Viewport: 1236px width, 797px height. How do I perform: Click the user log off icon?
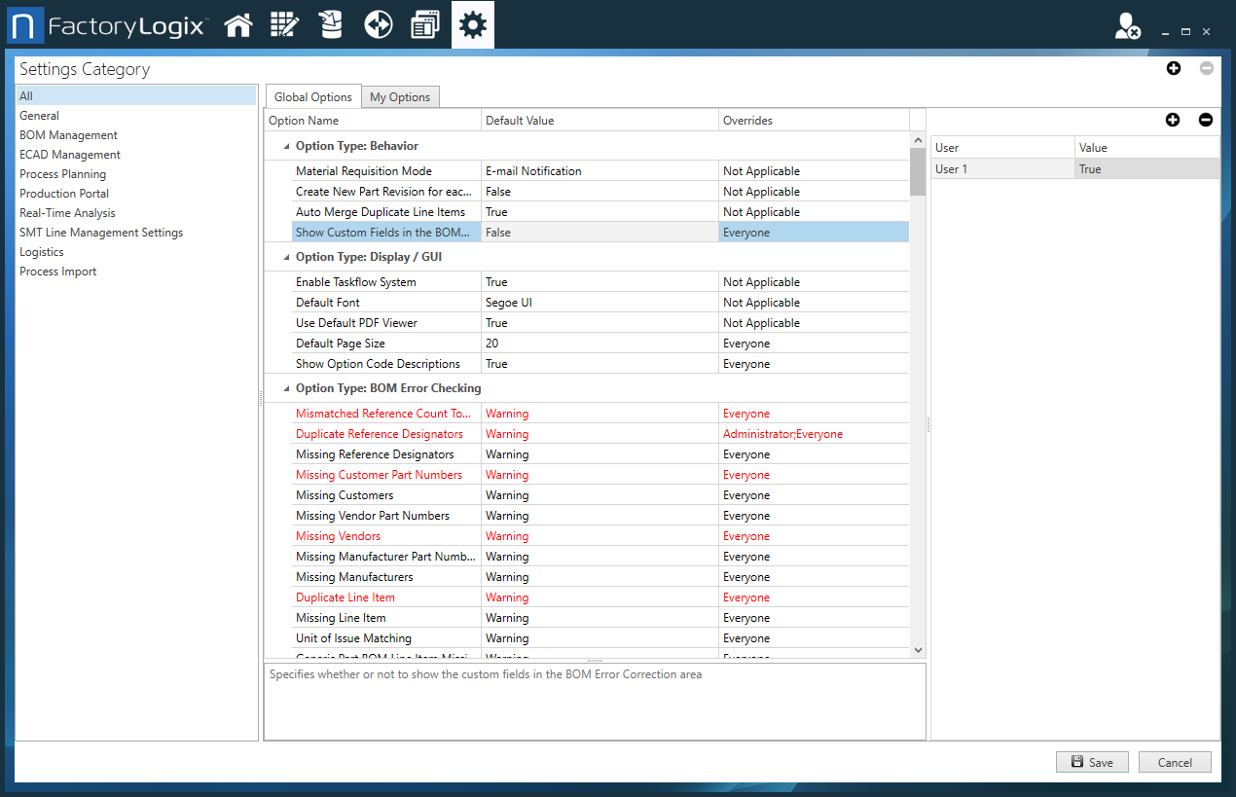tap(1128, 27)
